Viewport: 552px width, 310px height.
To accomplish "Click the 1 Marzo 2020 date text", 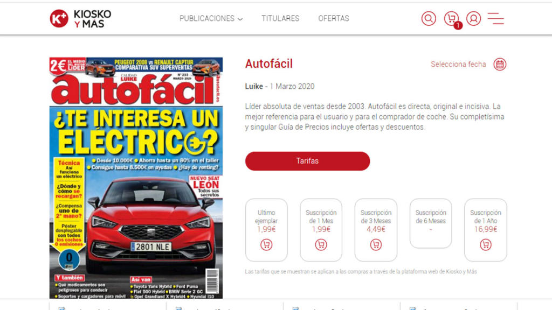I will (x=292, y=87).
